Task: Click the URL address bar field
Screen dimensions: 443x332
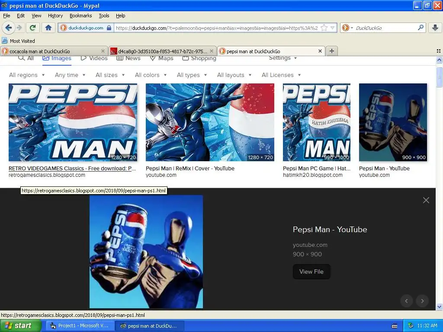Action: click(x=218, y=28)
